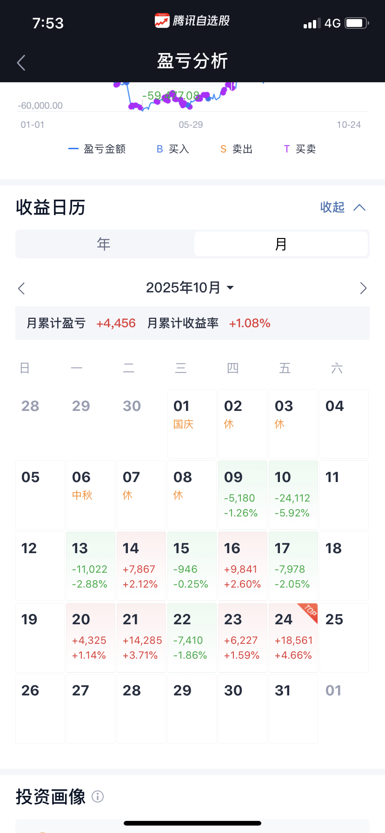Select the 月 tab
This screenshot has height=833, width=385.
click(281, 244)
